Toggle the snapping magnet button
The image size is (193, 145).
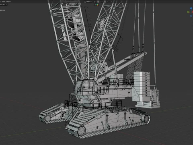tap(98, 2)
